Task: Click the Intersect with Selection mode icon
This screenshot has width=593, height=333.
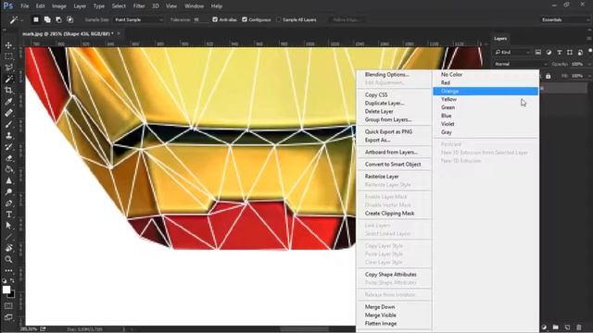Action: point(70,19)
